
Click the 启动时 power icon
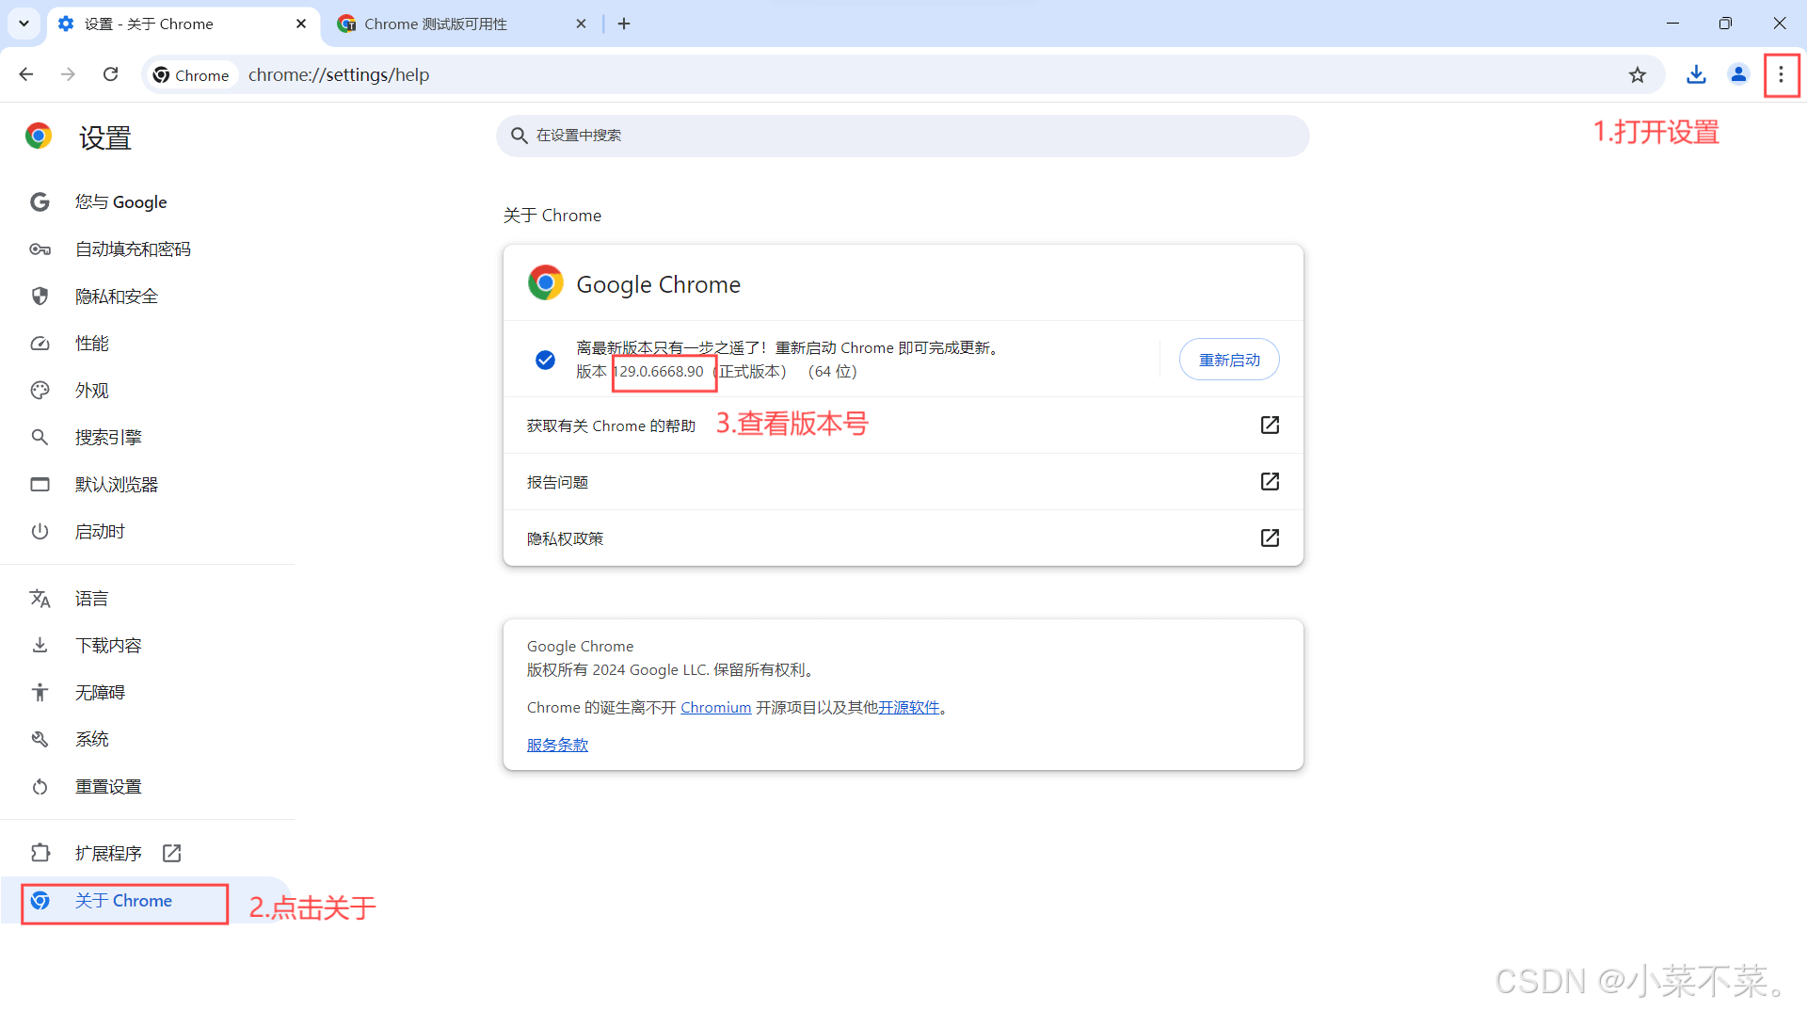pyautogui.click(x=40, y=531)
